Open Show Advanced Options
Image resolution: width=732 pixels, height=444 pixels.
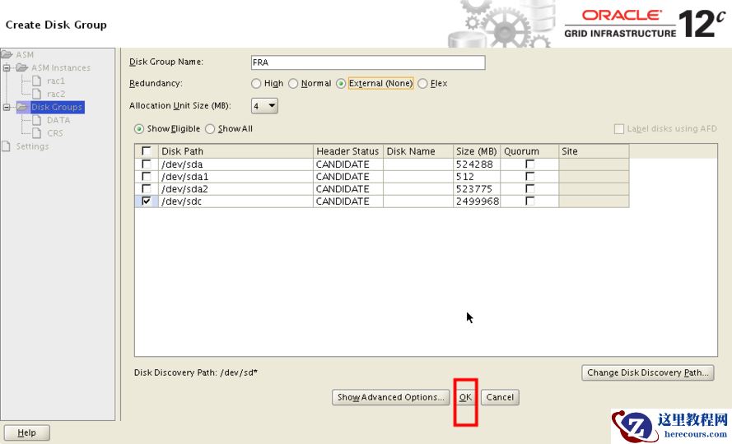[x=391, y=397]
